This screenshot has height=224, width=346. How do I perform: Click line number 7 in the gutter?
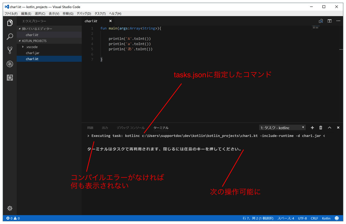click(92, 60)
